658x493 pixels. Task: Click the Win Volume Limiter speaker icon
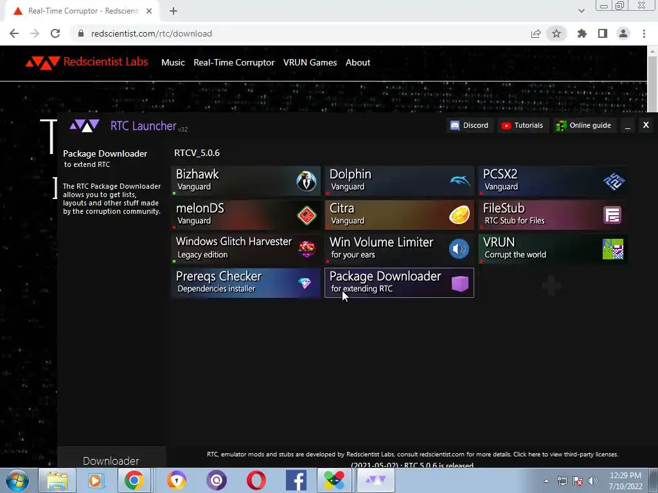[459, 249]
